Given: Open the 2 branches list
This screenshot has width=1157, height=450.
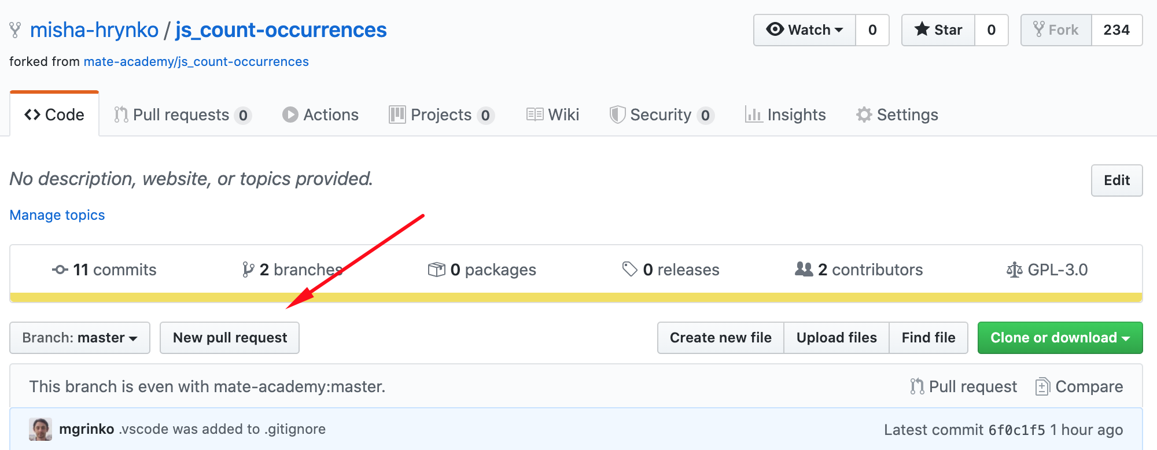Looking at the screenshot, I should tap(293, 270).
